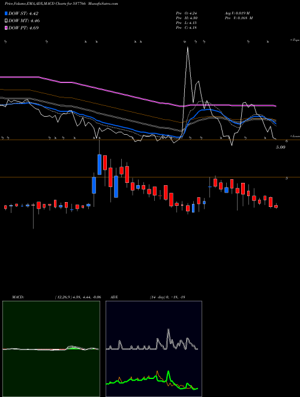Click the chart title for 537766
Image resolution: width=300 pixels, height=397 pixels.
tap(61, 4)
